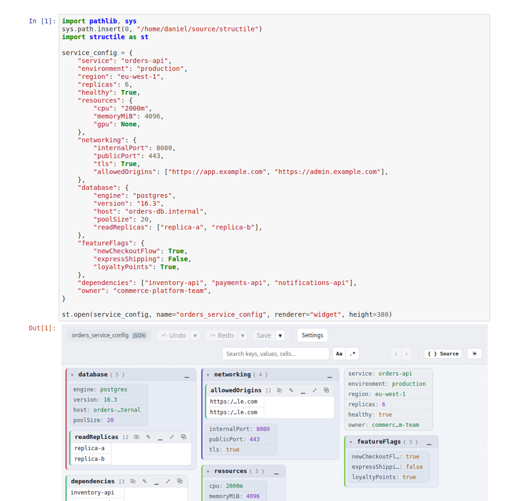The image size is (506, 501).
Task: Select the inventory-api cell
Action: 96,493
